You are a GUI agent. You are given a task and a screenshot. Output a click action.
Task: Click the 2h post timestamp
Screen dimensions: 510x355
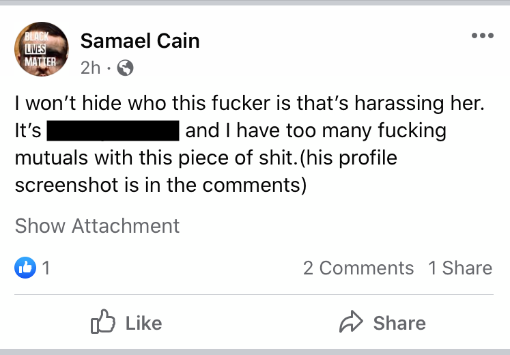coord(89,68)
